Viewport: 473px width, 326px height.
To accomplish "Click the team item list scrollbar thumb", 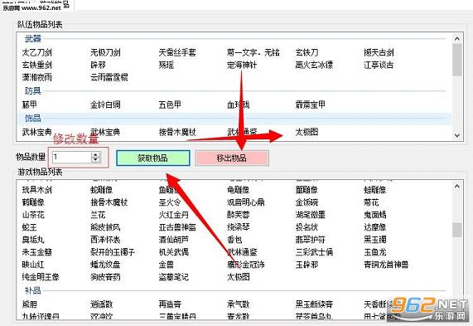I will pos(457,60).
